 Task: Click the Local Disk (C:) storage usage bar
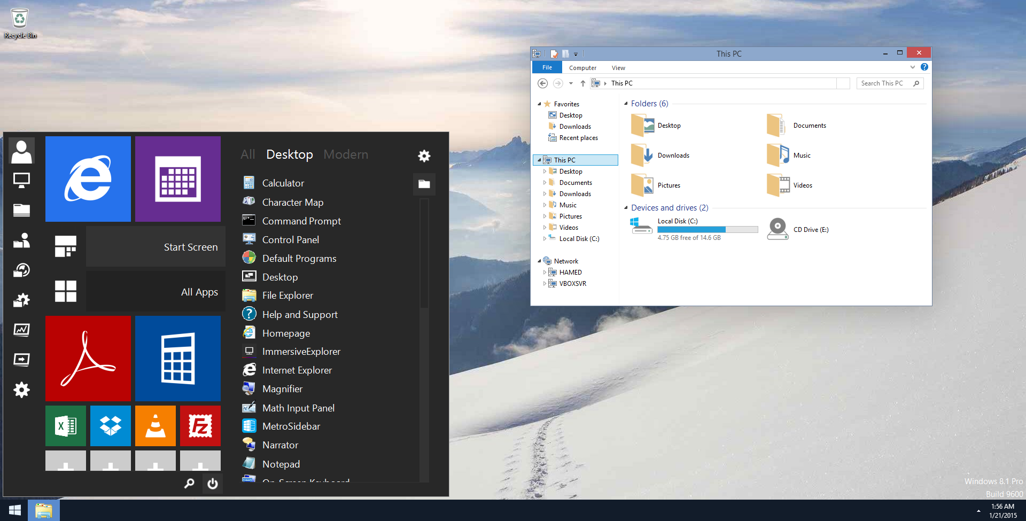point(707,229)
